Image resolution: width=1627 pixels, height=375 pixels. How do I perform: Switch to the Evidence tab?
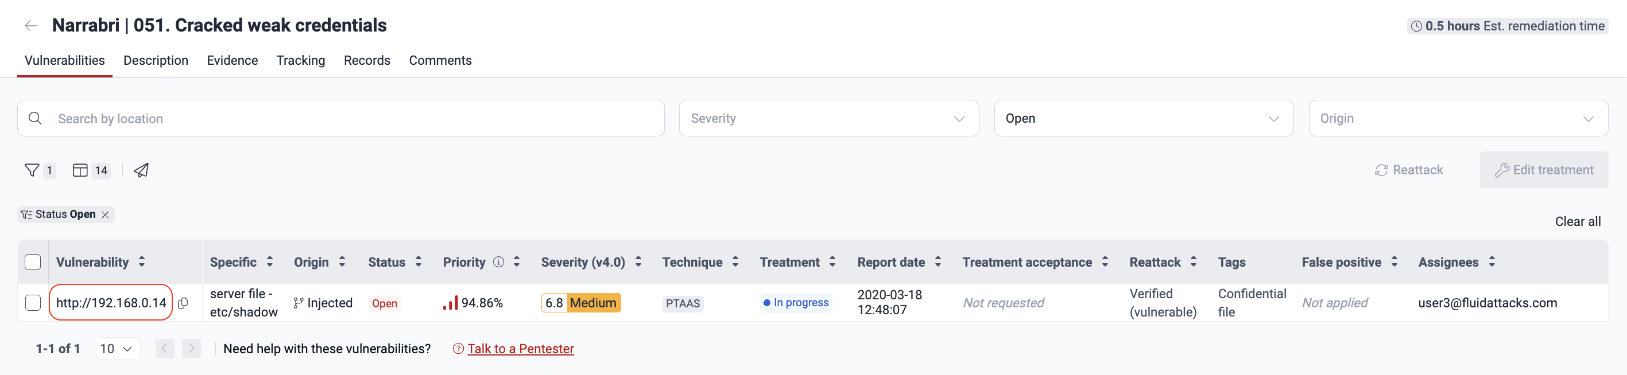click(x=232, y=60)
